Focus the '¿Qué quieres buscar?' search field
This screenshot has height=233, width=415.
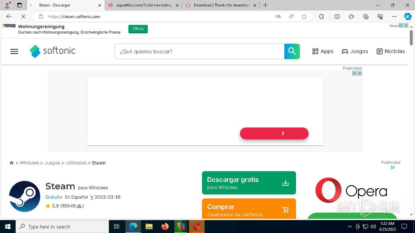coord(199,51)
